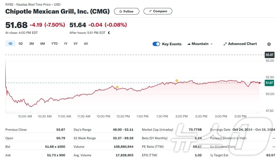The image size is (277, 160).
Task: Open chart settings gear icon
Action: pyautogui.click(x=269, y=44)
